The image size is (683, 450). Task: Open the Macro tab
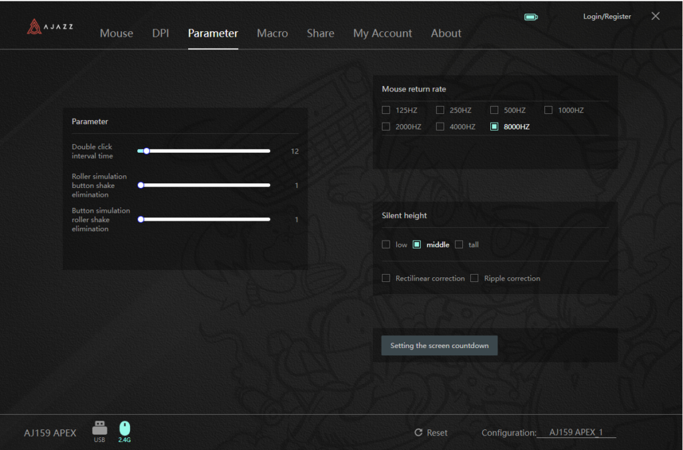pos(272,33)
